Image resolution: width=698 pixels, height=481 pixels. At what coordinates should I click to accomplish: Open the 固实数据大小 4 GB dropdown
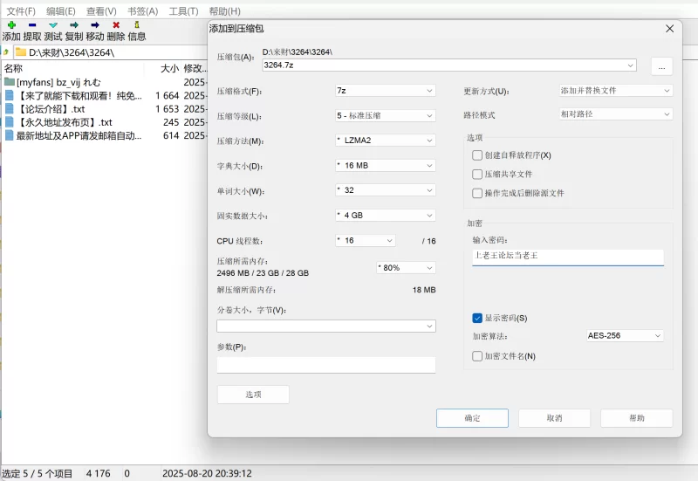tap(385, 215)
